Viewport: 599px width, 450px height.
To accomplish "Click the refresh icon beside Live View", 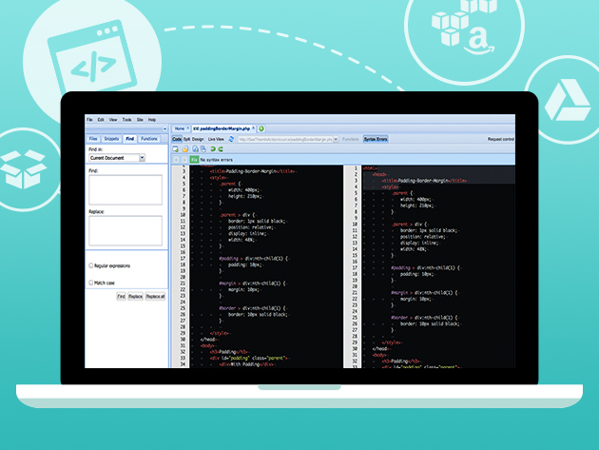I will (232, 139).
